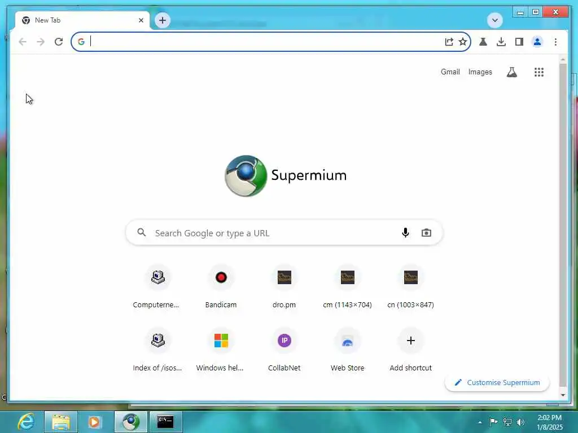The image size is (578, 433).
Task: Open Windows Media Player from taskbar
Action: pyautogui.click(x=94, y=422)
